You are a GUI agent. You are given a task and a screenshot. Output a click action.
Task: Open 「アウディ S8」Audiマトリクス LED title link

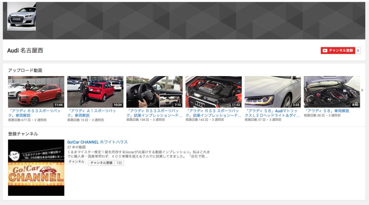click(x=273, y=113)
